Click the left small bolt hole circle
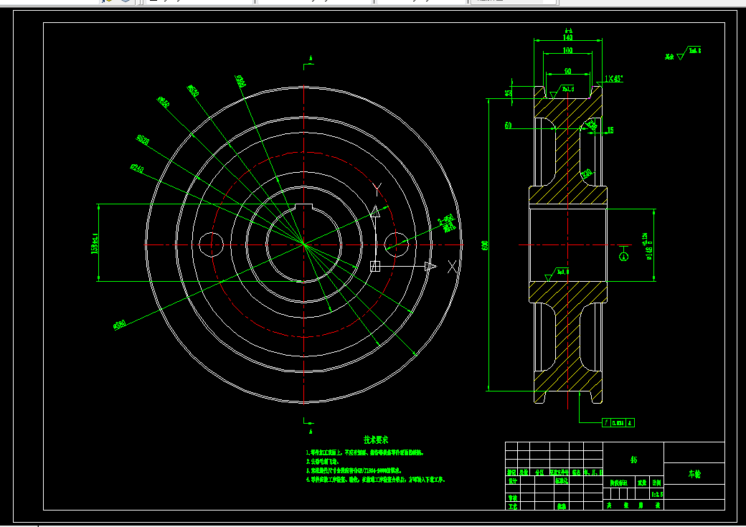 pyautogui.click(x=211, y=244)
